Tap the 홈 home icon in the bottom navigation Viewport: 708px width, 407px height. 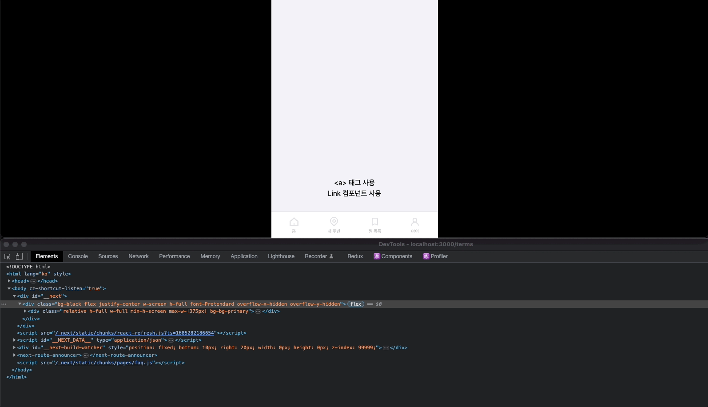[x=294, y=225]
